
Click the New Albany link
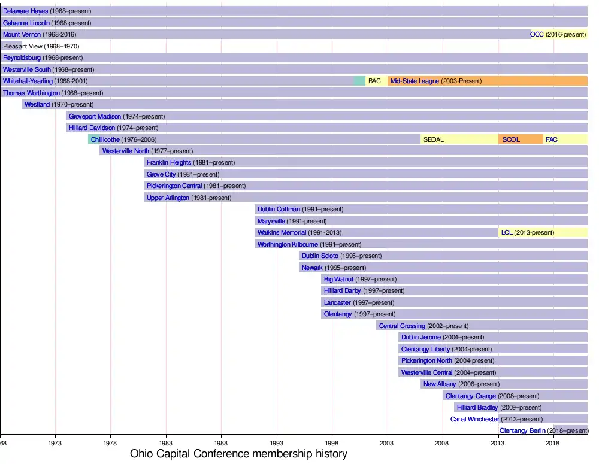click(440, 384)
